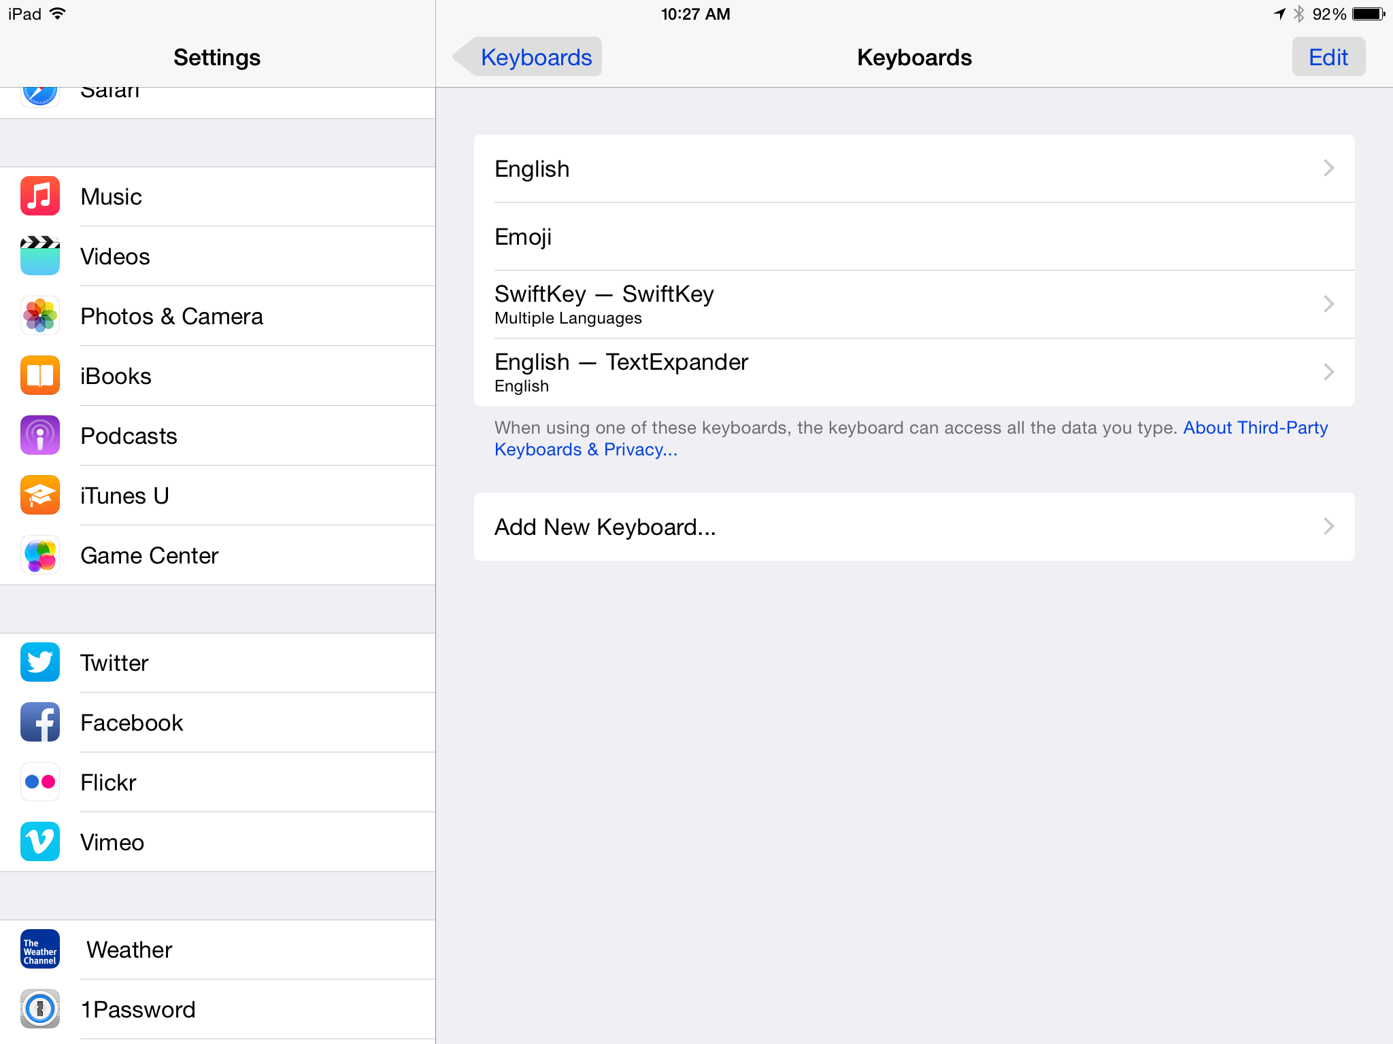
Task: Open the Flickr settings label
Action: (108, 783)
